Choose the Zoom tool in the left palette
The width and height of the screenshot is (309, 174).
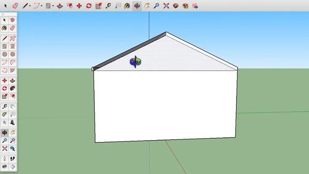pyautogui.click(x=5, y=141)
